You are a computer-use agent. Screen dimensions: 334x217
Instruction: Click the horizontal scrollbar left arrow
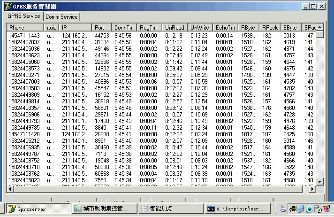click(x=10, y=189)
